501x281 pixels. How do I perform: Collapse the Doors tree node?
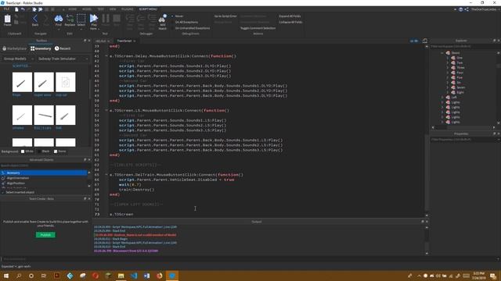[x=442, y=53]
